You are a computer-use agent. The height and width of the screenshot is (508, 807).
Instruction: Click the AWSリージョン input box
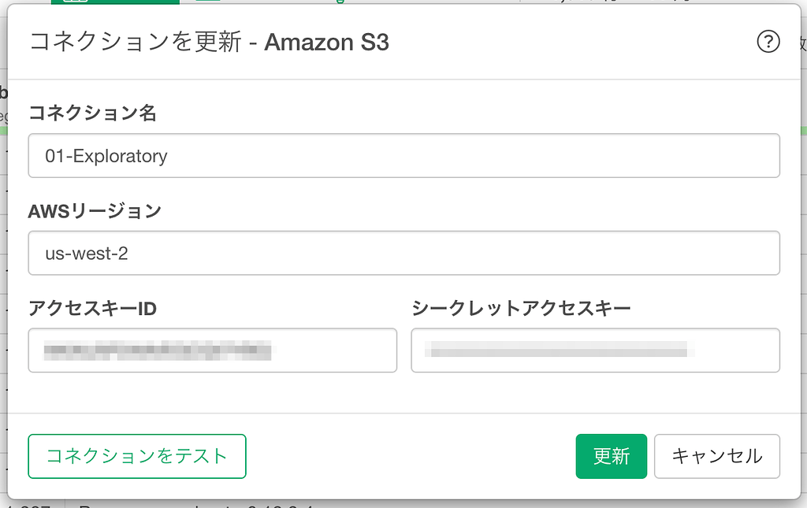pyautogui.click(x=403, y=253)
